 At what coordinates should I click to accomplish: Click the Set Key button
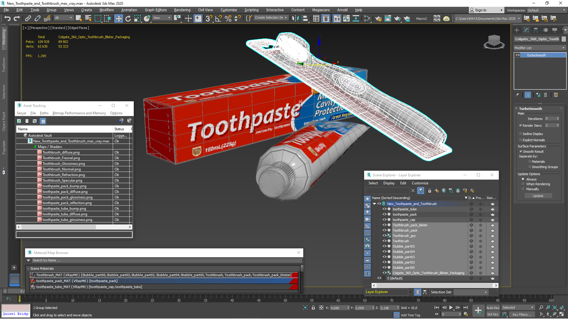pyautogui.click(x=493, y=315)
